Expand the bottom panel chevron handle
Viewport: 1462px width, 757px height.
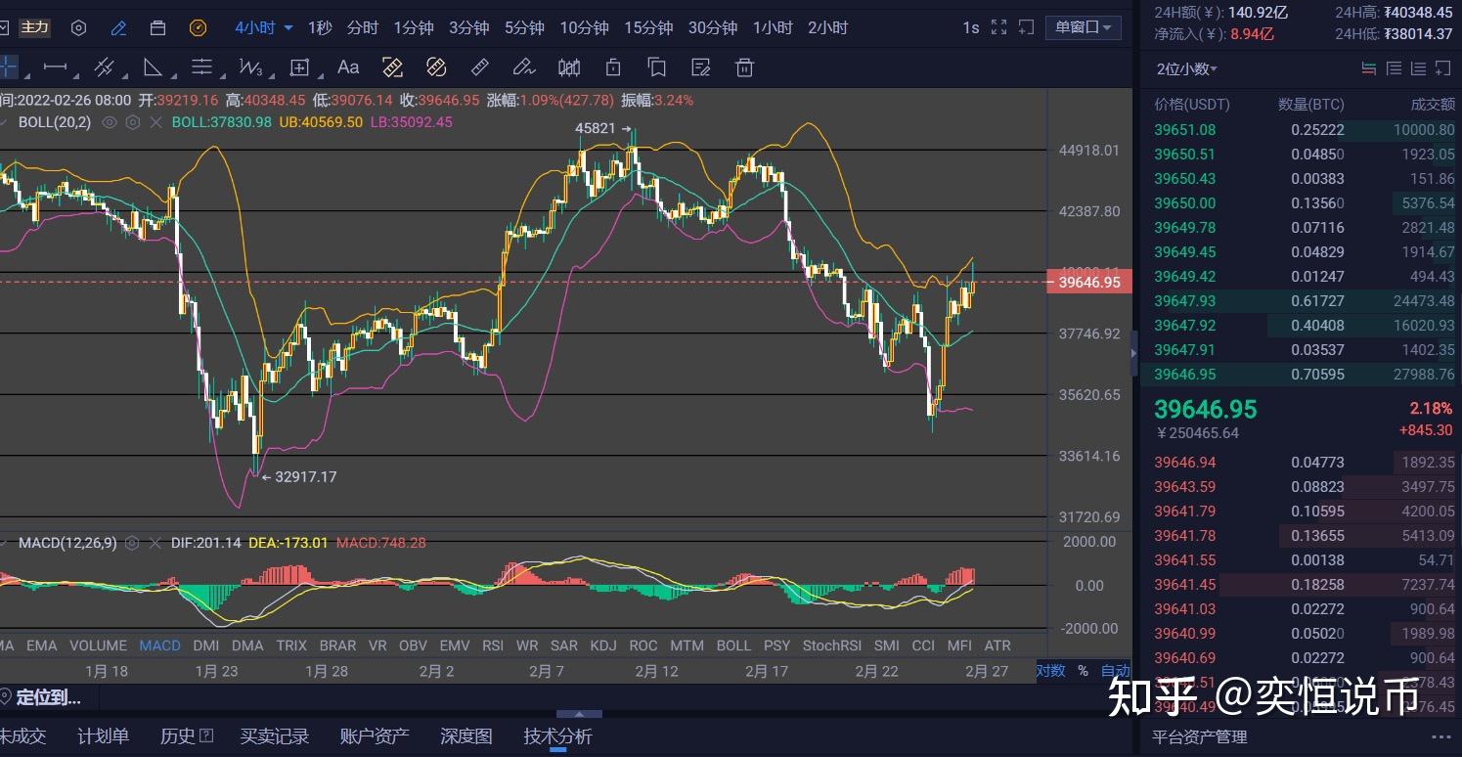[x=581, y=714]
